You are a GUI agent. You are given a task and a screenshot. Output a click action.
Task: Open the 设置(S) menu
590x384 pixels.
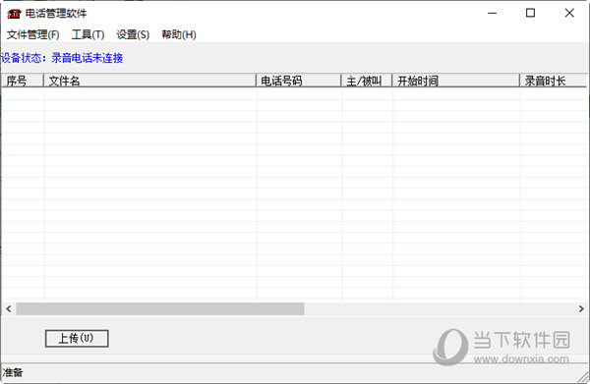133,35
